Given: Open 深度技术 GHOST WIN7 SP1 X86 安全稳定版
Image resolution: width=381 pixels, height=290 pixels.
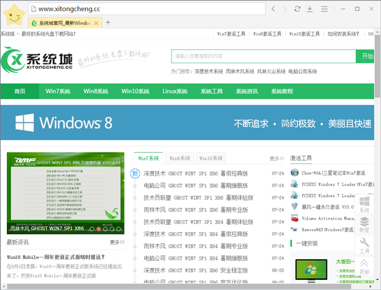Looking at the screenshot, I should [196, 270].
